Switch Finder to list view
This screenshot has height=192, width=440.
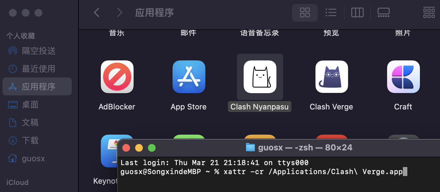pyautogui.click(x=331, y=12)
